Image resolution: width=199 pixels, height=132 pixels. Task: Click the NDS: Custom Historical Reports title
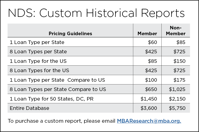pyautogui.click(x=96, y=13)
